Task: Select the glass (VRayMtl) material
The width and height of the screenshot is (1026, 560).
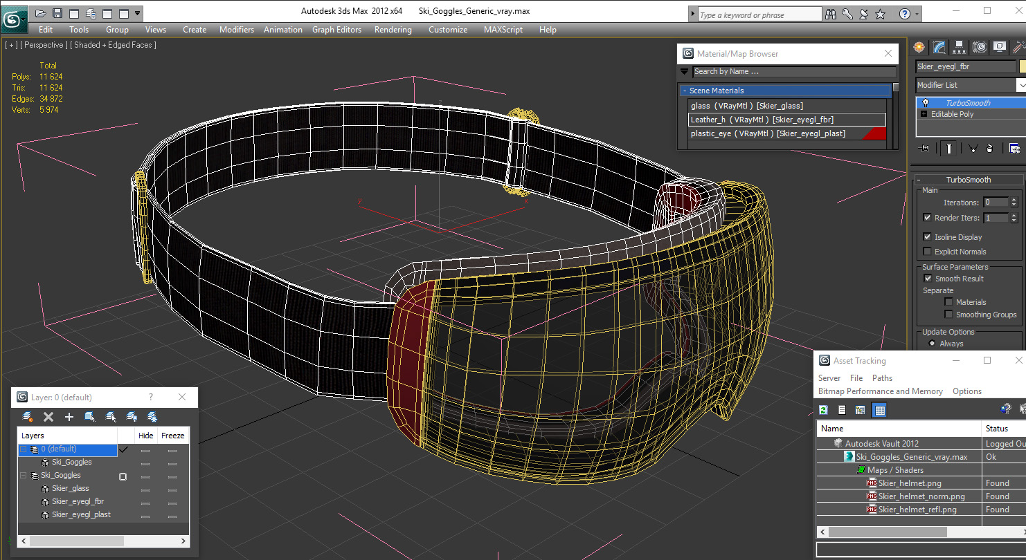Action: (787, 106)
